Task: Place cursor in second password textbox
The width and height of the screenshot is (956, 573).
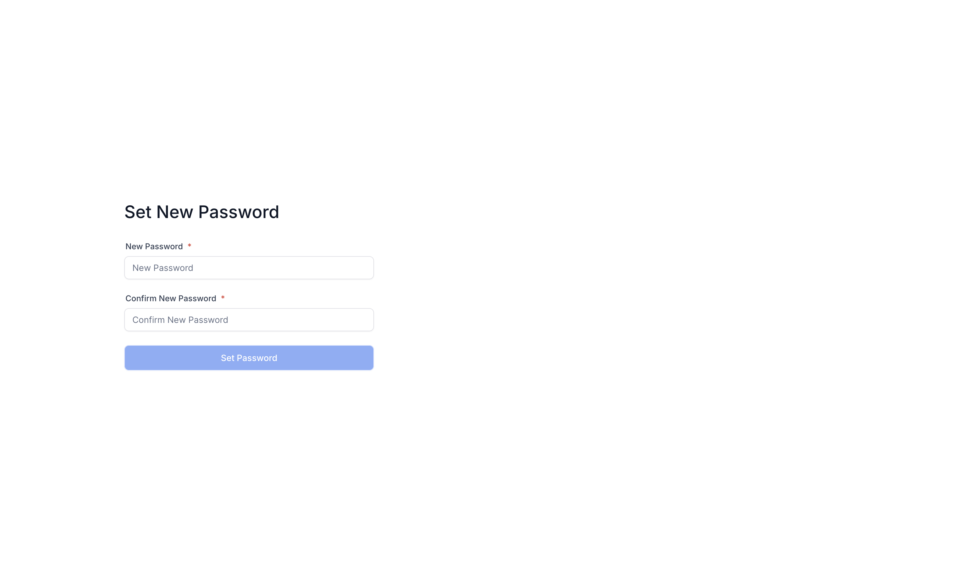Action: 249,319
